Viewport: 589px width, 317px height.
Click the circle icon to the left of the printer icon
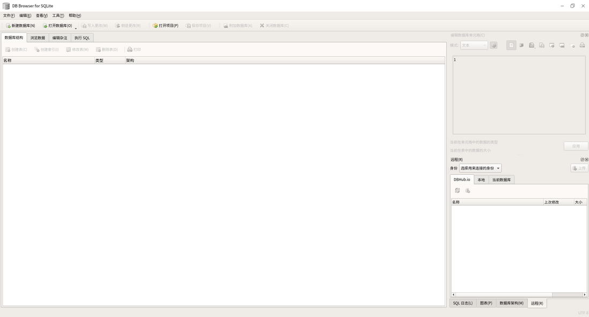(x=572, y=46)
